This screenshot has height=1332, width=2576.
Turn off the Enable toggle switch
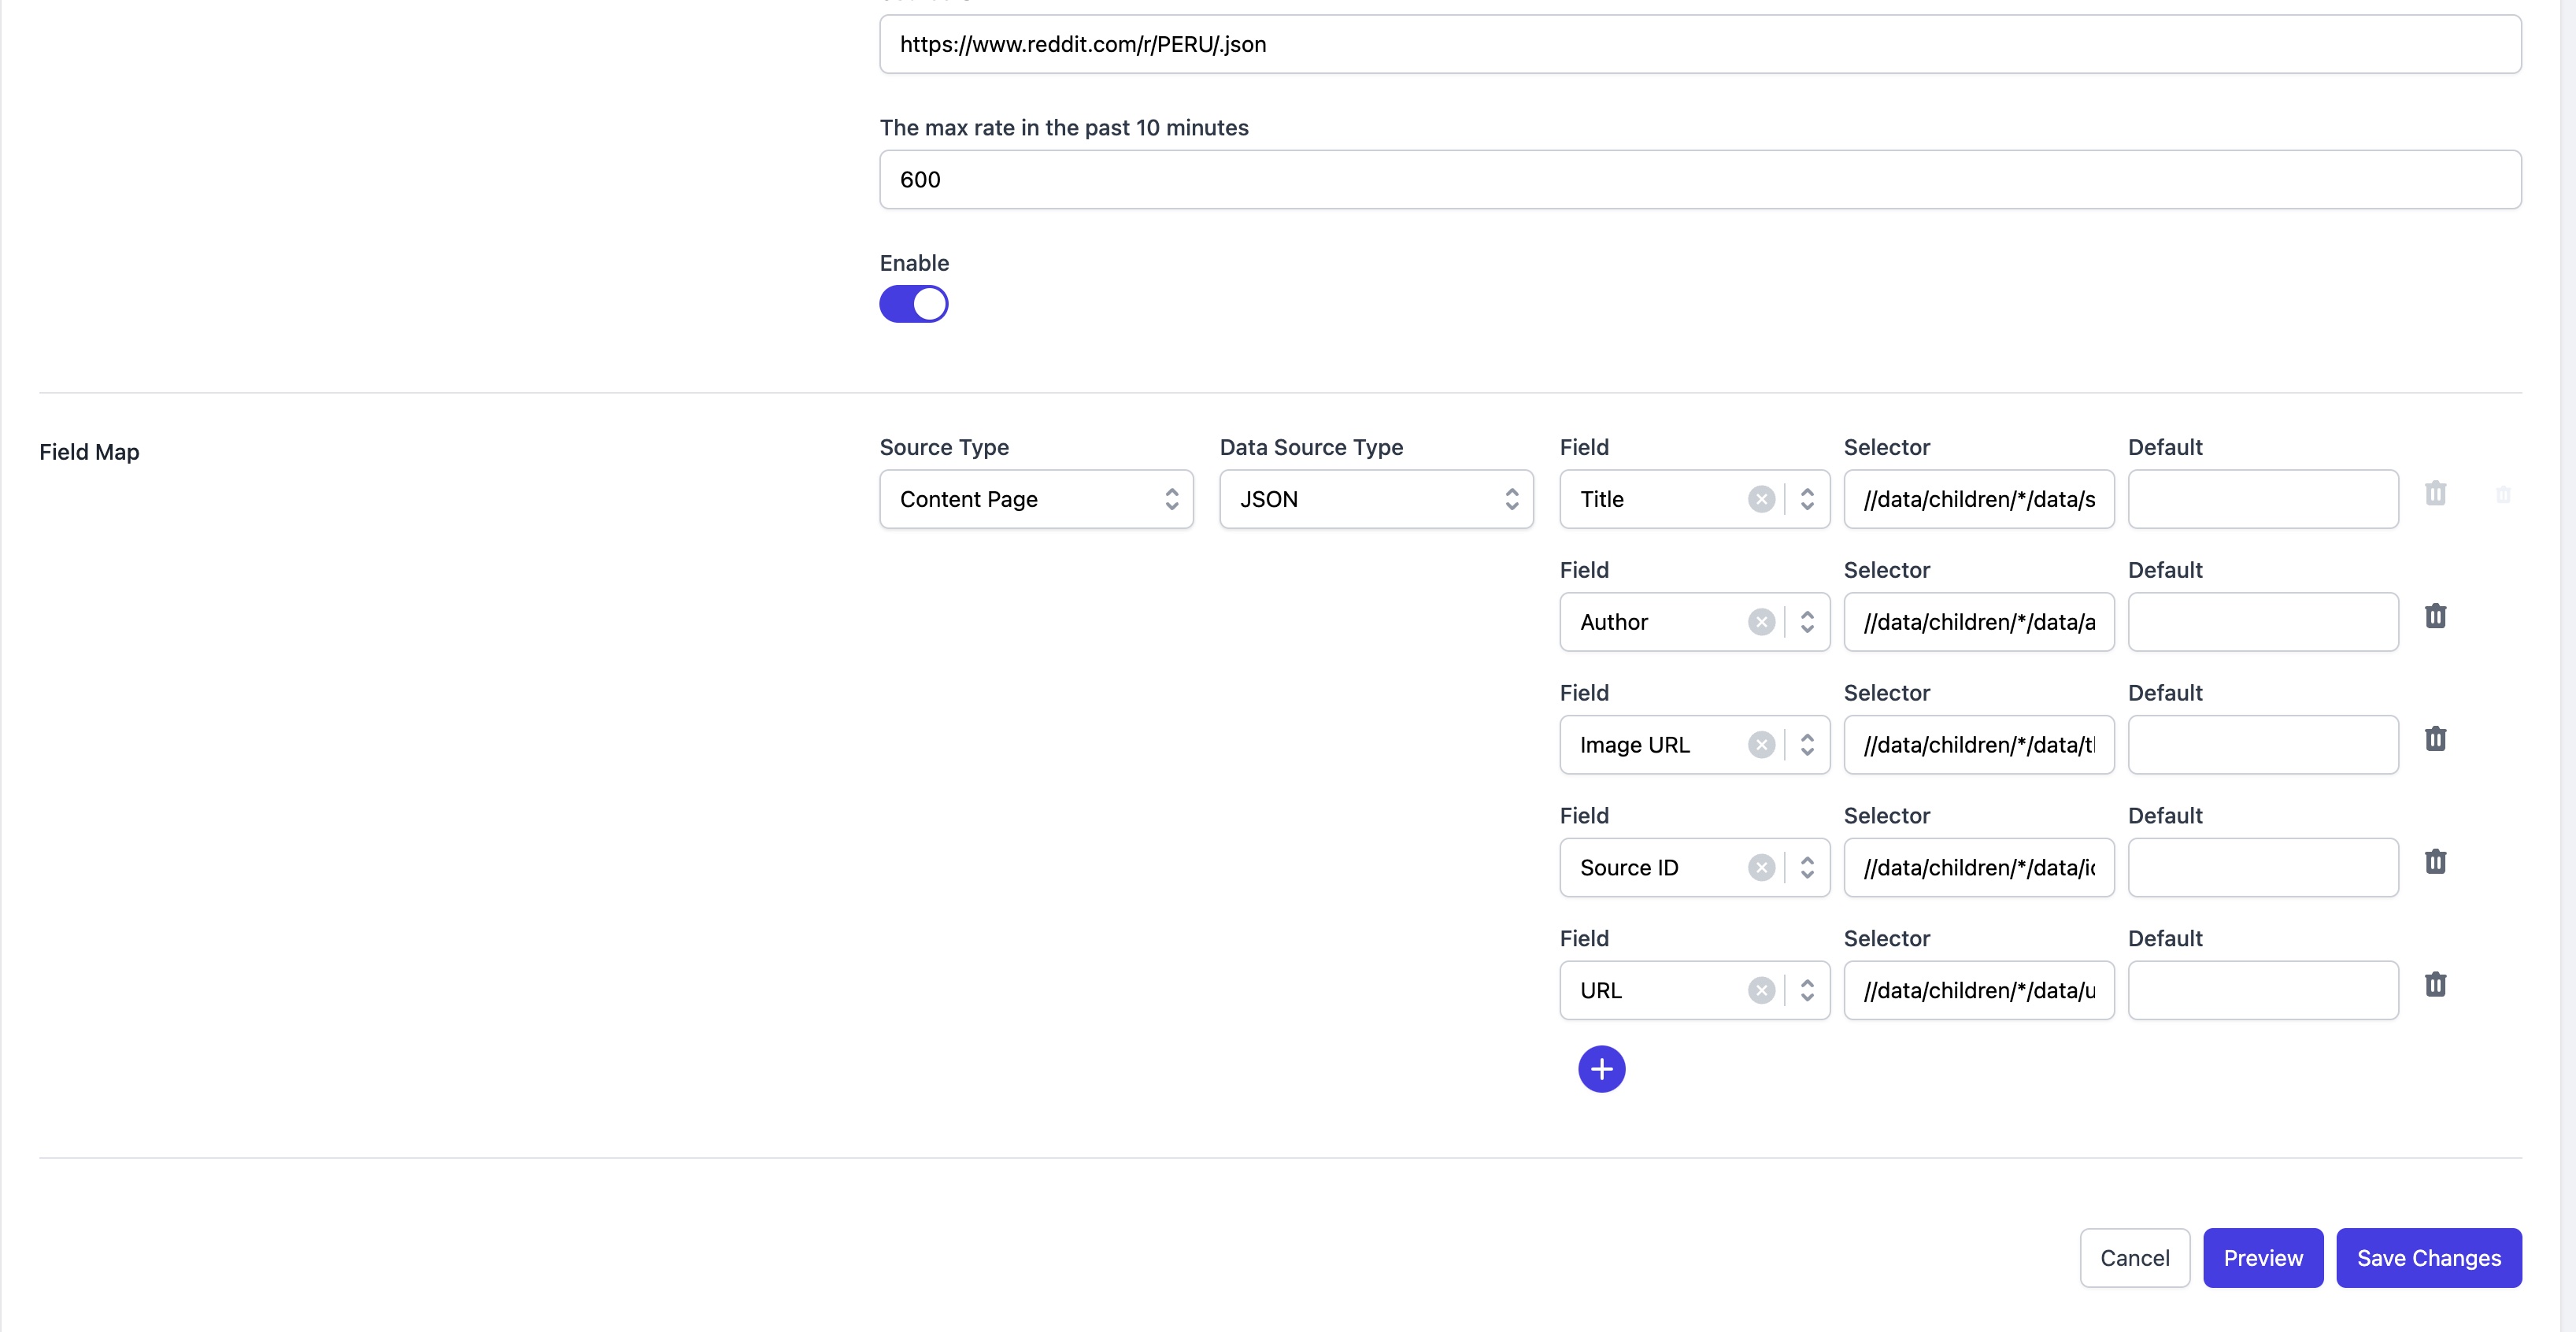click(x=913, y=304)
